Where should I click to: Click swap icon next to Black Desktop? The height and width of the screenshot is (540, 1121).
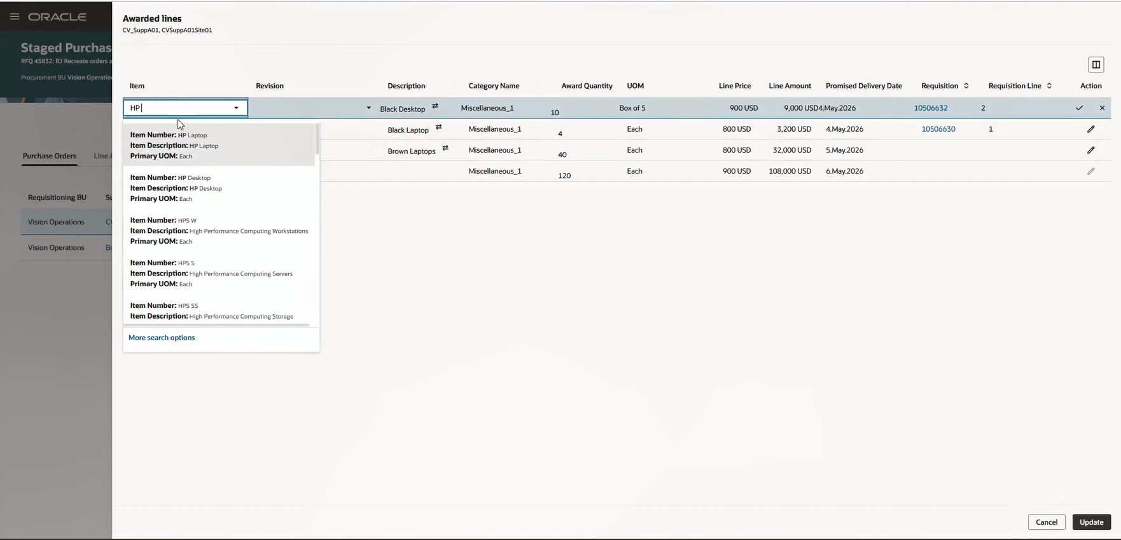[435, 106]
